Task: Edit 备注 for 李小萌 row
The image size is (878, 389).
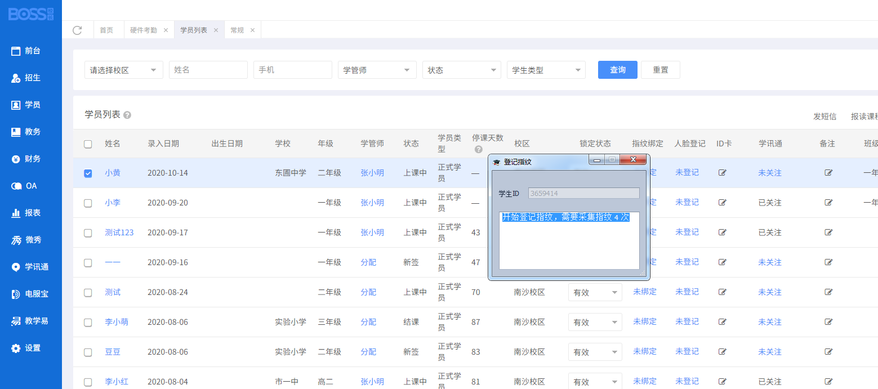Action: 828,322
